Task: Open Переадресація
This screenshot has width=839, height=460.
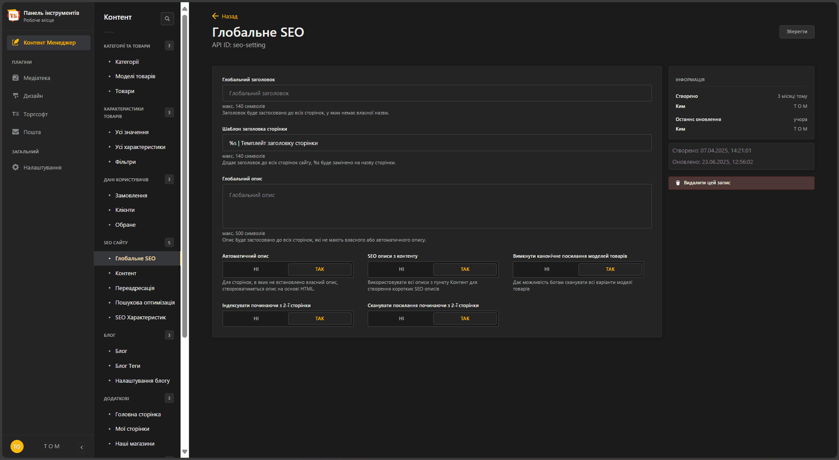Action: click(135, 288)
